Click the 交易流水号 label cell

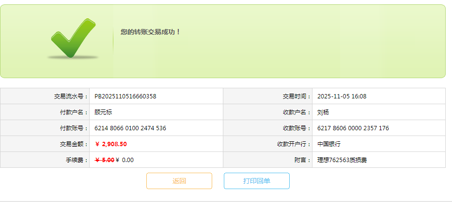tap(69, 96)
